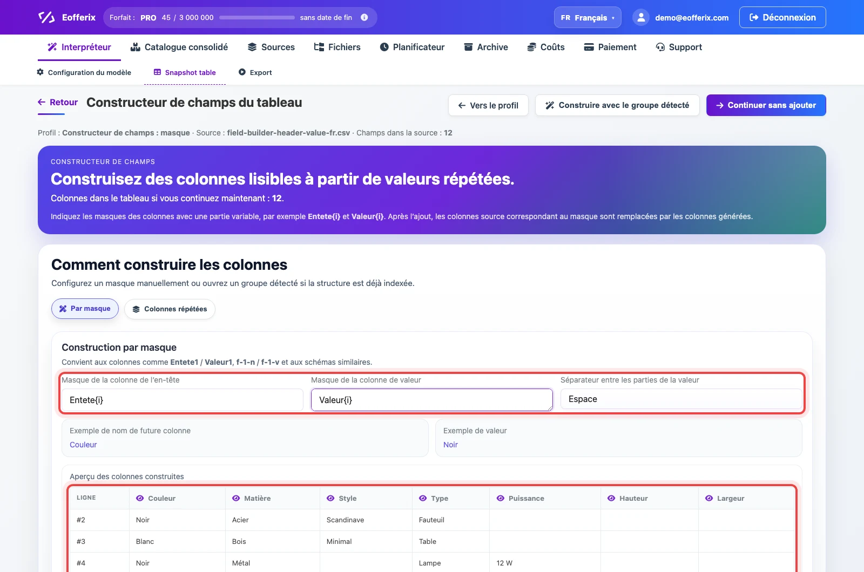Open the Planificateur clock tab
Screen dimensions: 864x572
(413, 47)
